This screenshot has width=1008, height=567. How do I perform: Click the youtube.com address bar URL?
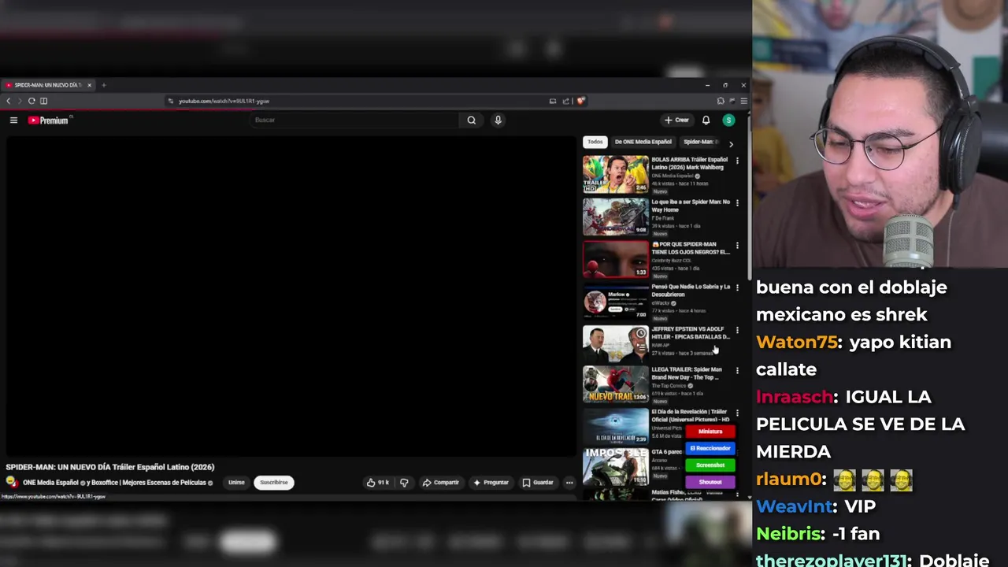point(224,102)
